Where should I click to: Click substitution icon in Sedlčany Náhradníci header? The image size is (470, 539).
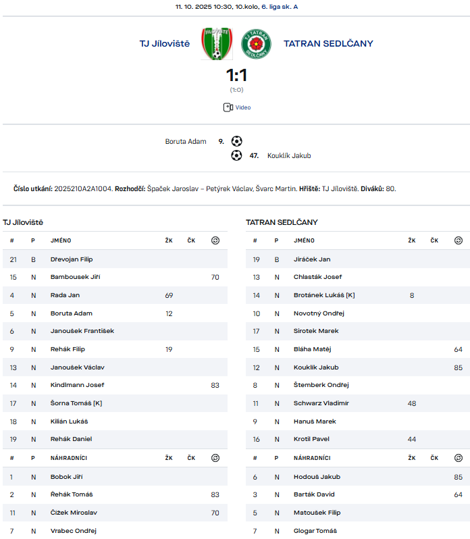click(459, 458)
